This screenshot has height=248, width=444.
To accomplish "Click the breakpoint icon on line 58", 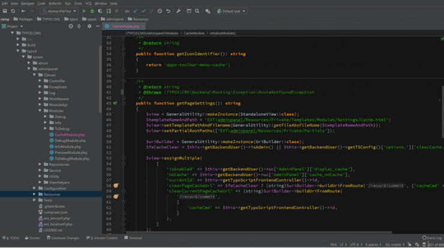I will coord(116,186).
